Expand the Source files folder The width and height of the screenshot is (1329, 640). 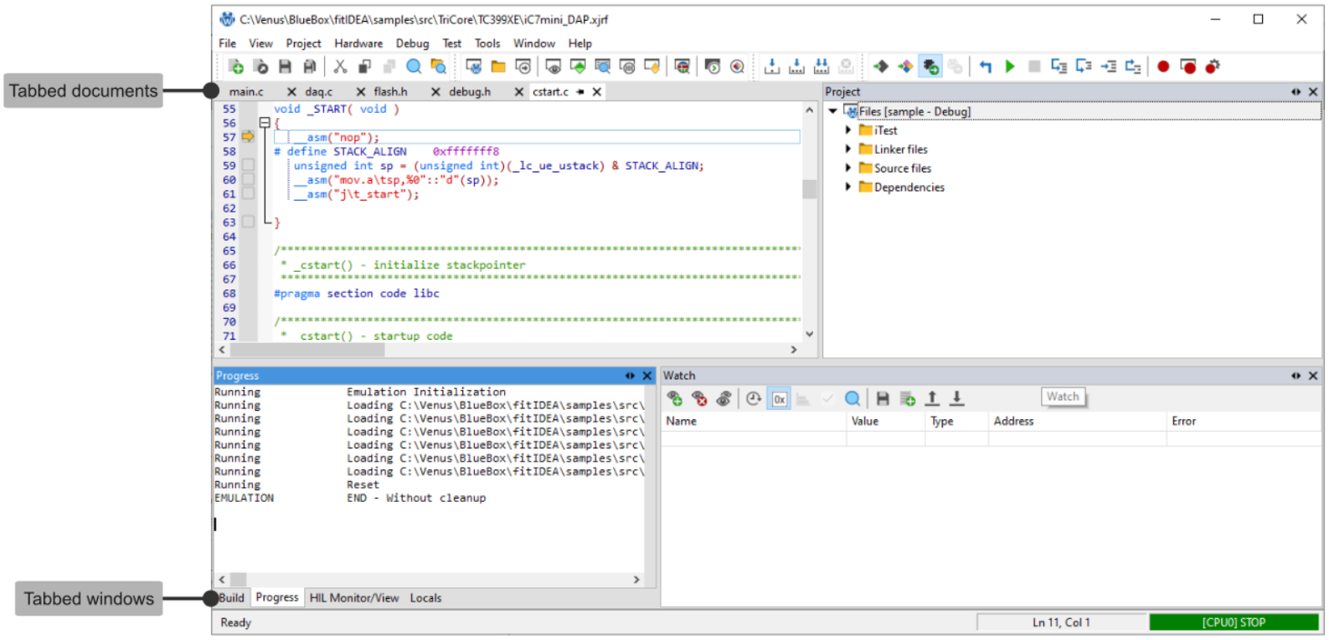click(847, 168)
